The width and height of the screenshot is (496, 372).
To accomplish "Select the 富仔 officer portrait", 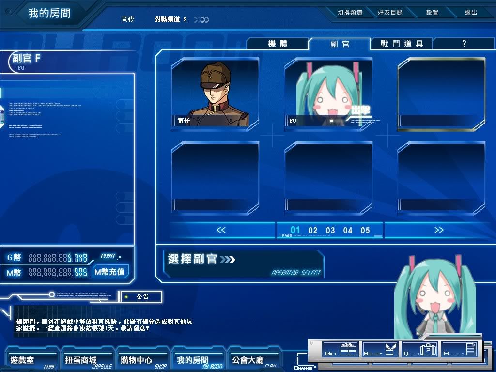I will (215, 93).
